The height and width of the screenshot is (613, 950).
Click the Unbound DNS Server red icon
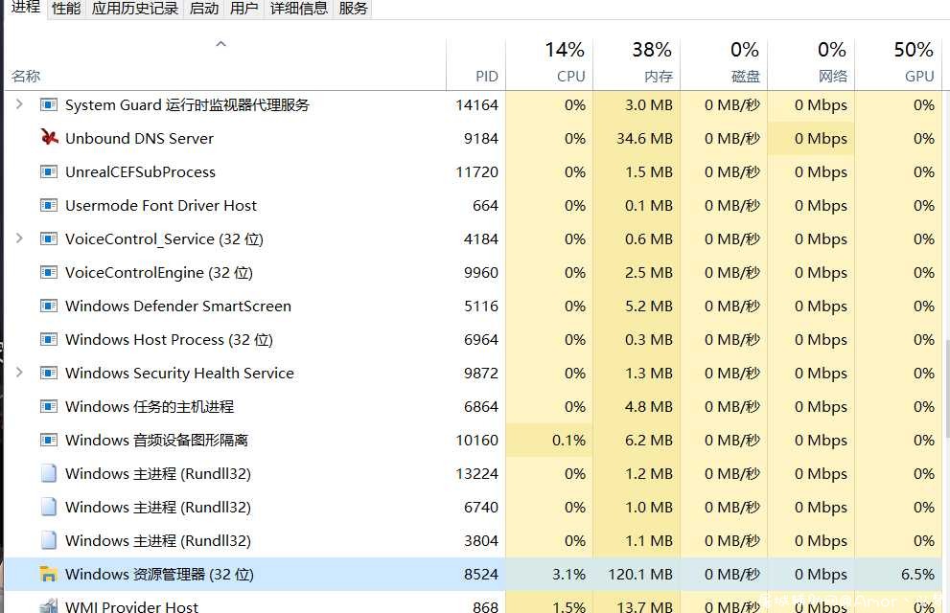pos(49,138)
